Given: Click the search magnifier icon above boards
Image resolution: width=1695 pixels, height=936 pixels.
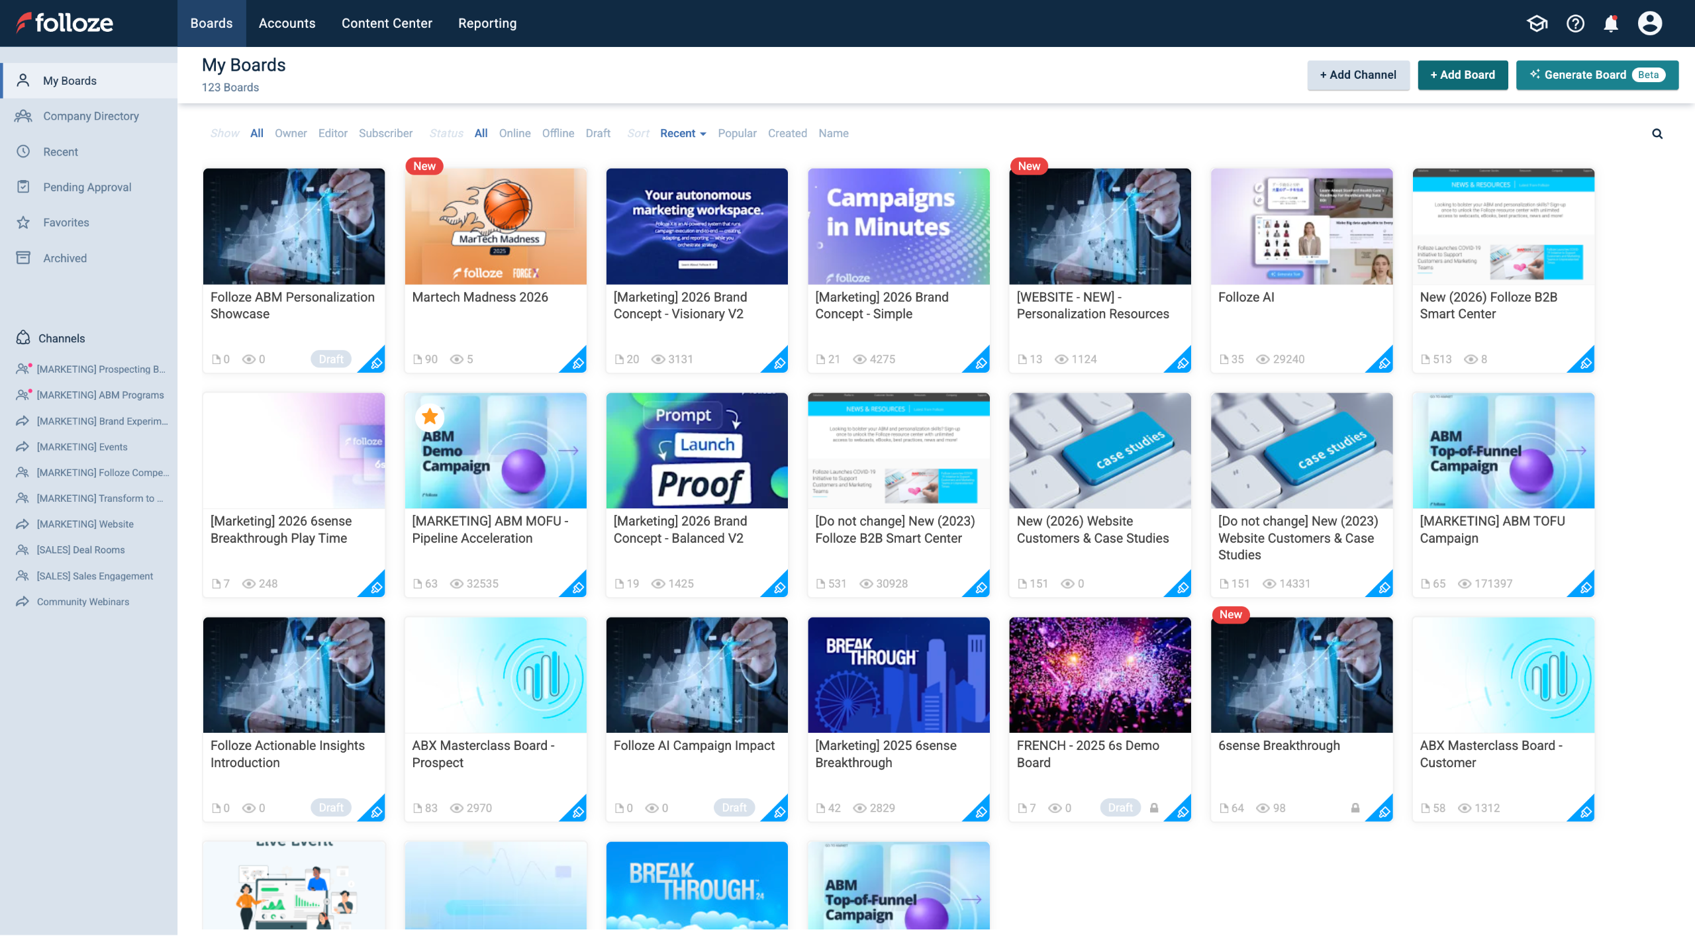Looking at the screenshot, I should (1657, 134).
